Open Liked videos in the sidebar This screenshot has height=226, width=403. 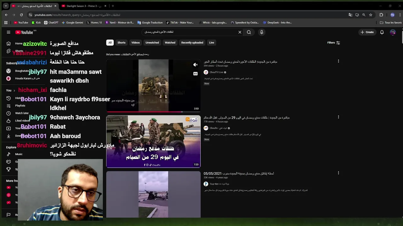(22, 121)
